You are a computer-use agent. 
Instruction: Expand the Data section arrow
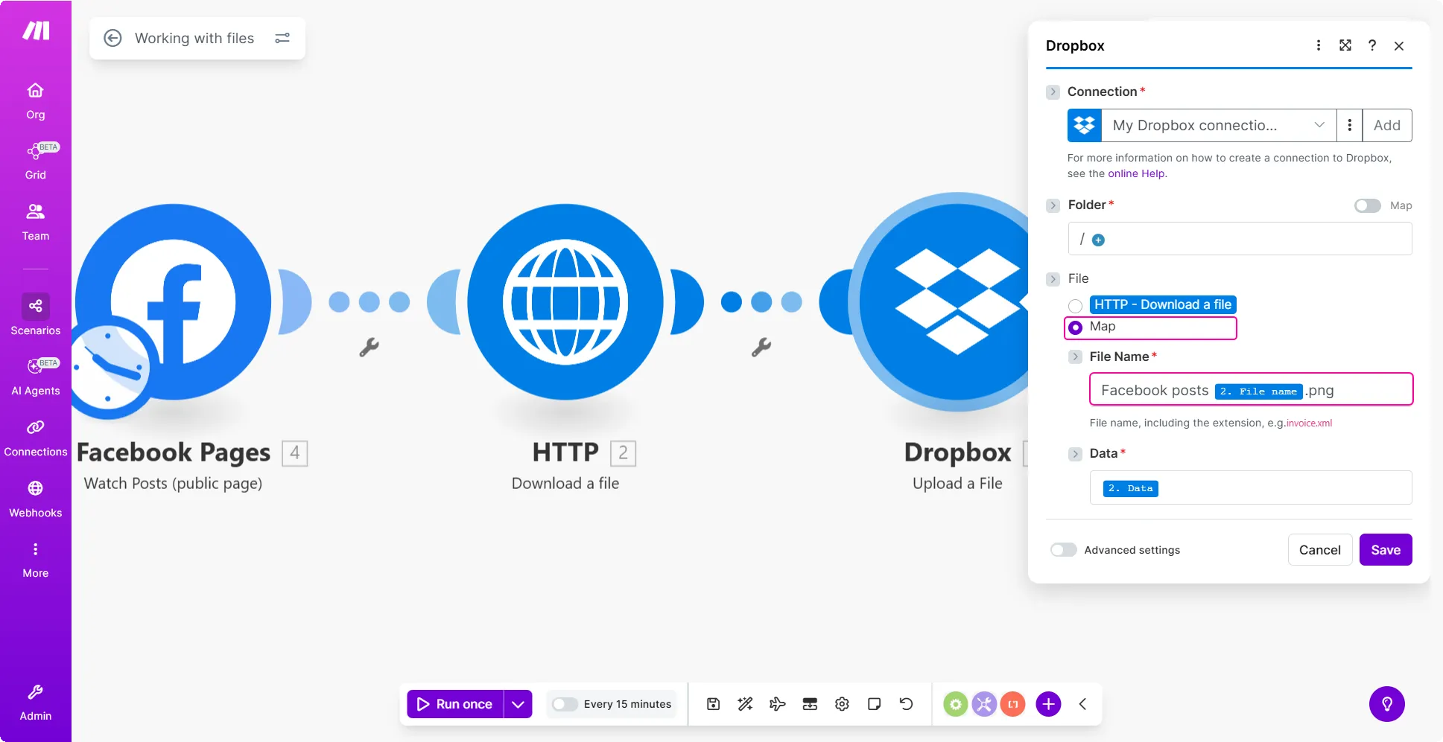pyautogui.click(x=1075, y=454)
